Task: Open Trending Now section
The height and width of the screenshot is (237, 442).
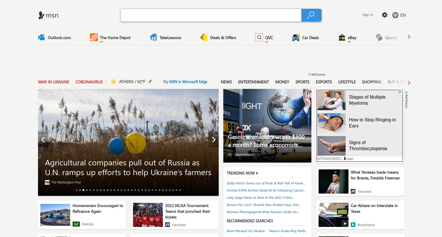Action: [x=242, y=173]
